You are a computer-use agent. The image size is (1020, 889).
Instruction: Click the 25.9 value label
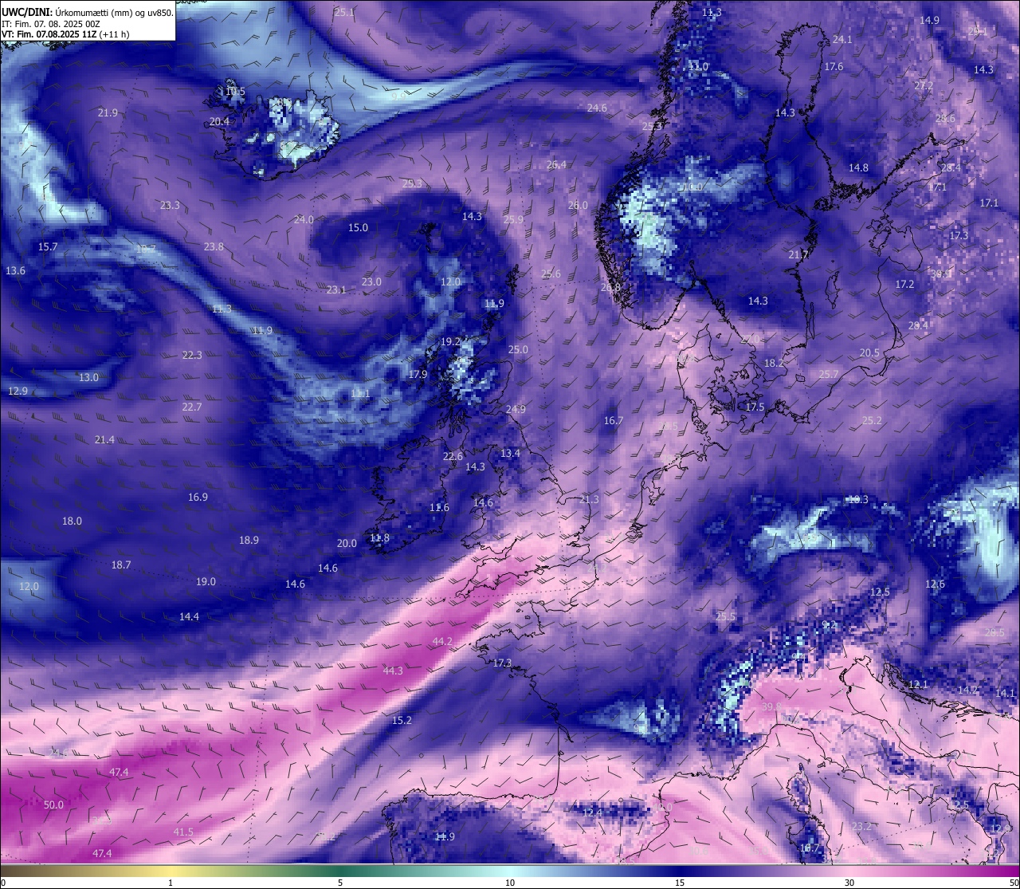coord(513,220)
